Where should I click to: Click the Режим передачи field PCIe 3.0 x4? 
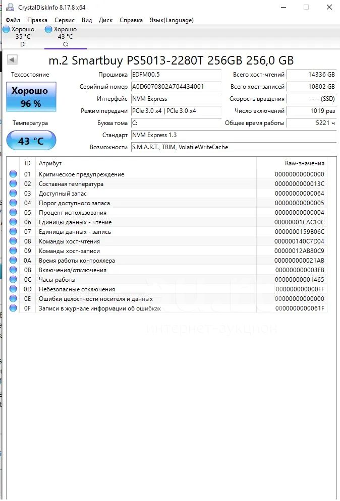[x=176, y=111]
